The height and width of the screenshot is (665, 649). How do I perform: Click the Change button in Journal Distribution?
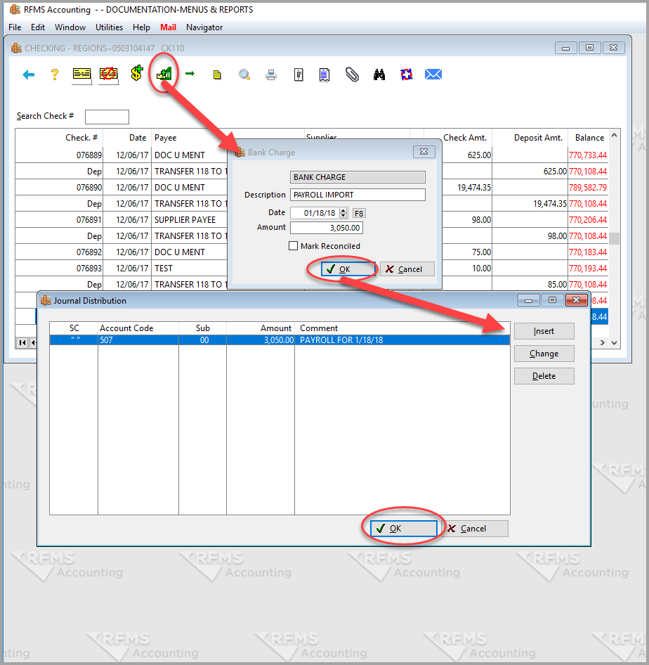tap(544, 354)
